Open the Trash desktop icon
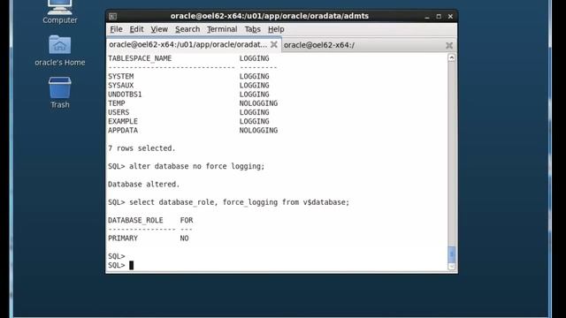Screen dimensions: 566x318 (x=60, y=93)
